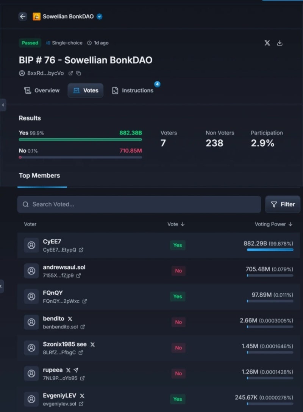Viewport: 303px width, 412px height.
Task: Expand the lower collapsed side panel chevron
Action: (2, 287)
